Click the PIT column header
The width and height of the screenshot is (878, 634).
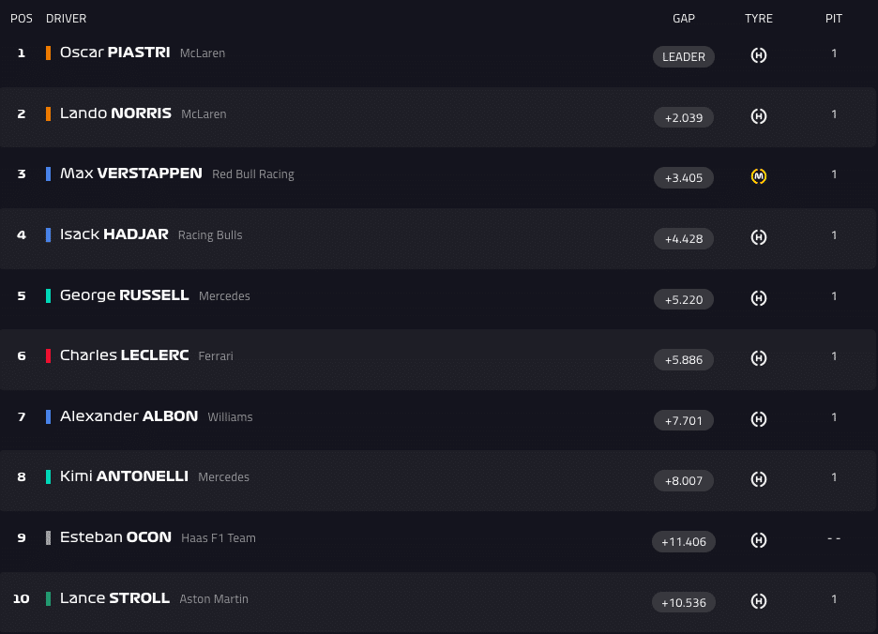tap(834, 19)
